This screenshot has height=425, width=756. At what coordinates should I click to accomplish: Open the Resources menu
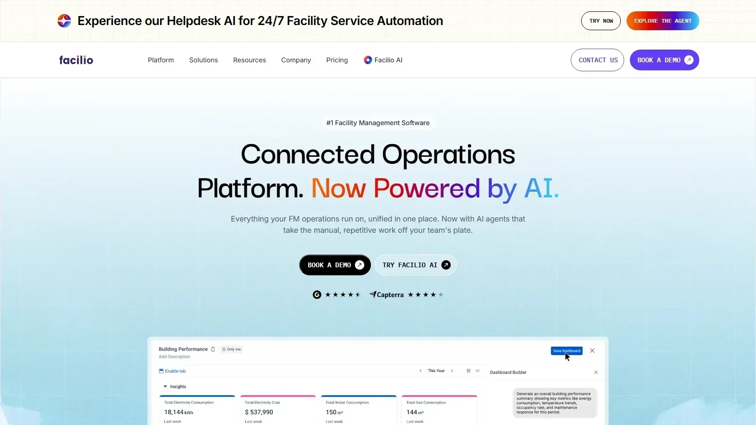249,60
